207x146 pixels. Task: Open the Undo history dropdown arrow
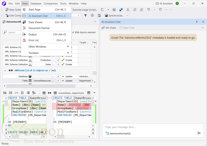point(154,10)
